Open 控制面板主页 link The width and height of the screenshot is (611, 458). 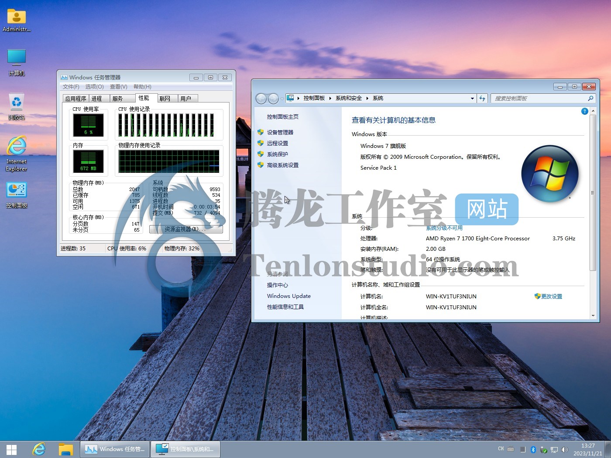(x=283, y=117)
